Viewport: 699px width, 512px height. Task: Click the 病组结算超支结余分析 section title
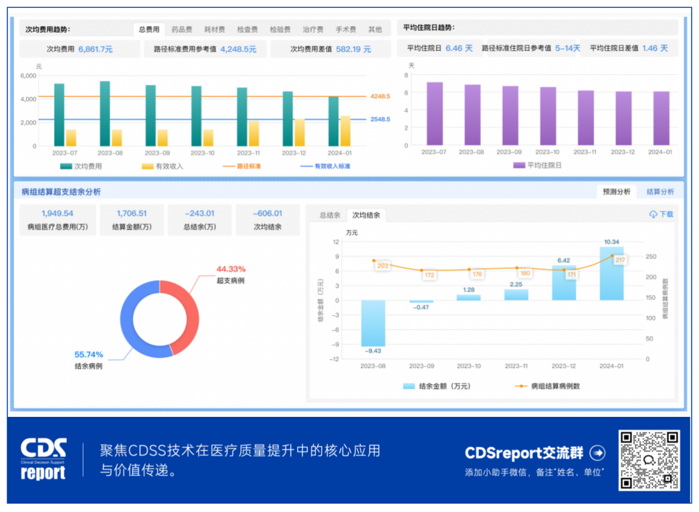tap(61, 192)
